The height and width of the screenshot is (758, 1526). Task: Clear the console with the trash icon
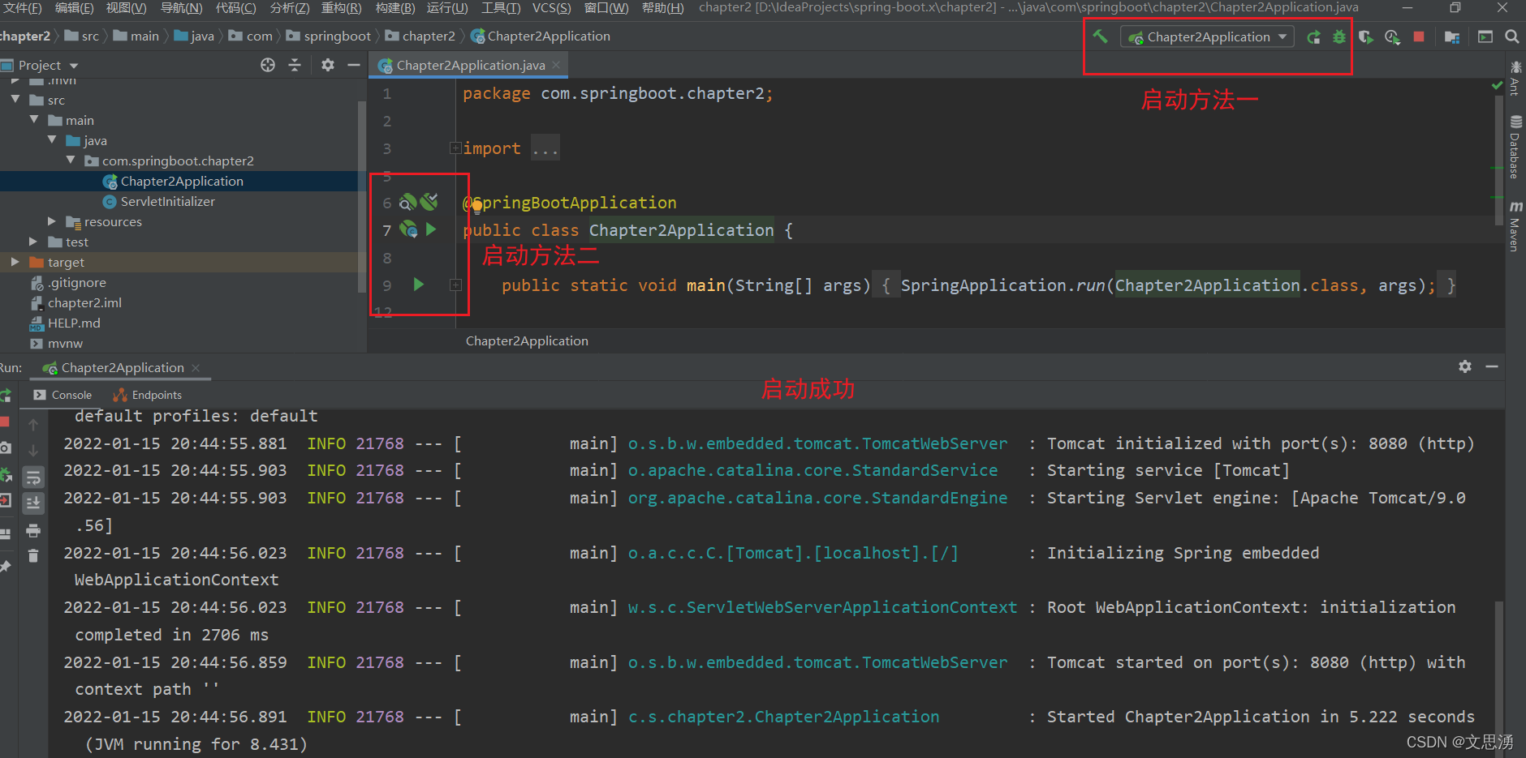pyautogui.click(x=33, y=556)
